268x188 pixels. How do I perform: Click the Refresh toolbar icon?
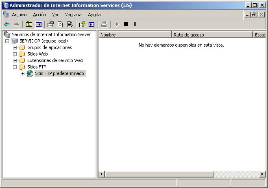(60, 24)
